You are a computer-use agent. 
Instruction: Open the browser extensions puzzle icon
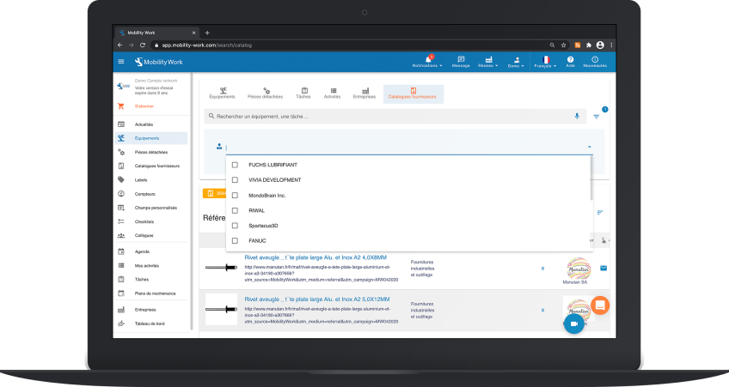pyautogui.click(x=589, y=45)
